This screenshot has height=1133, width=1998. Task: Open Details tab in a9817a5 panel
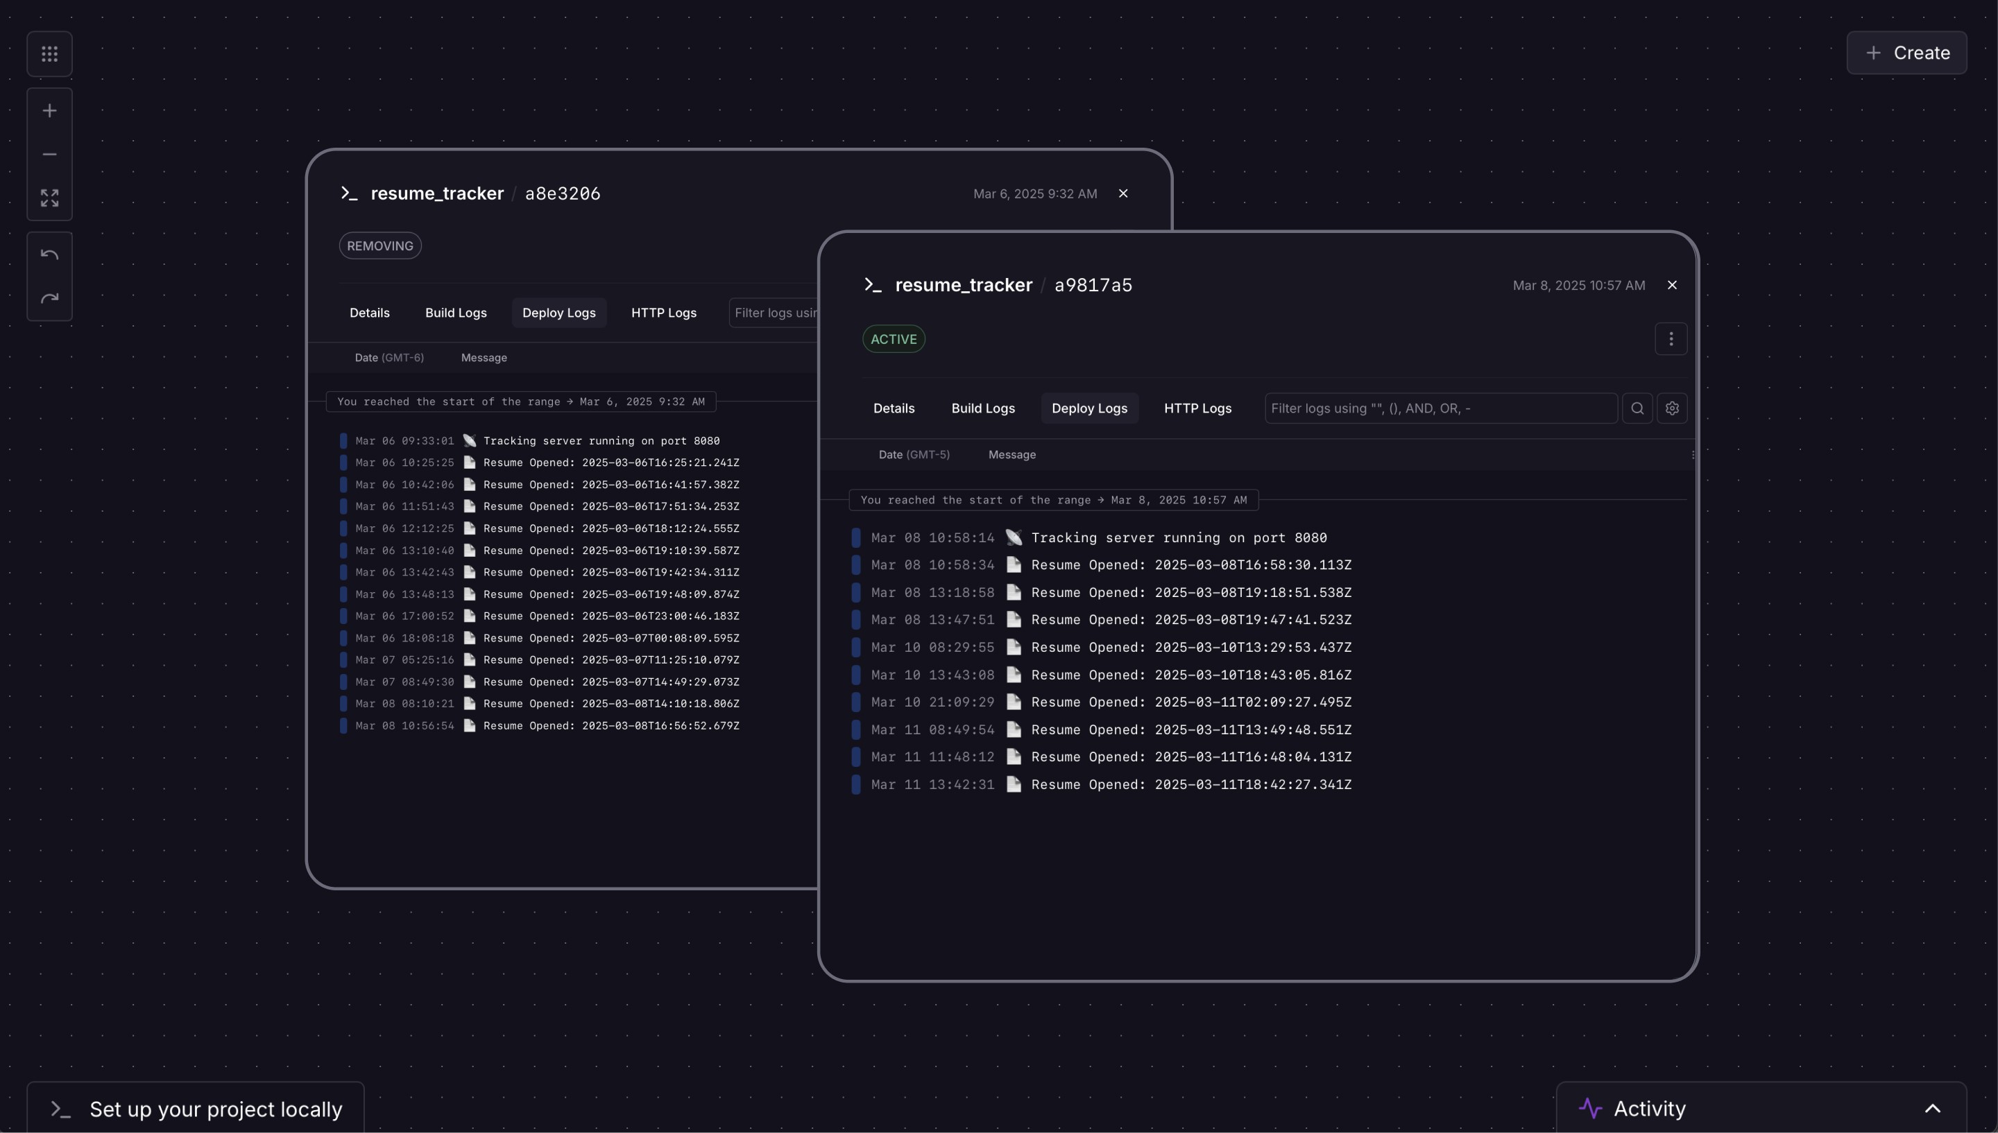(894, 408)
